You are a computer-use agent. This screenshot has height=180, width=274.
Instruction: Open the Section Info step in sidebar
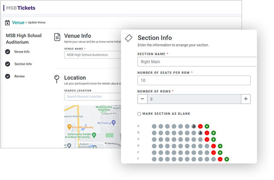[23, 64]
